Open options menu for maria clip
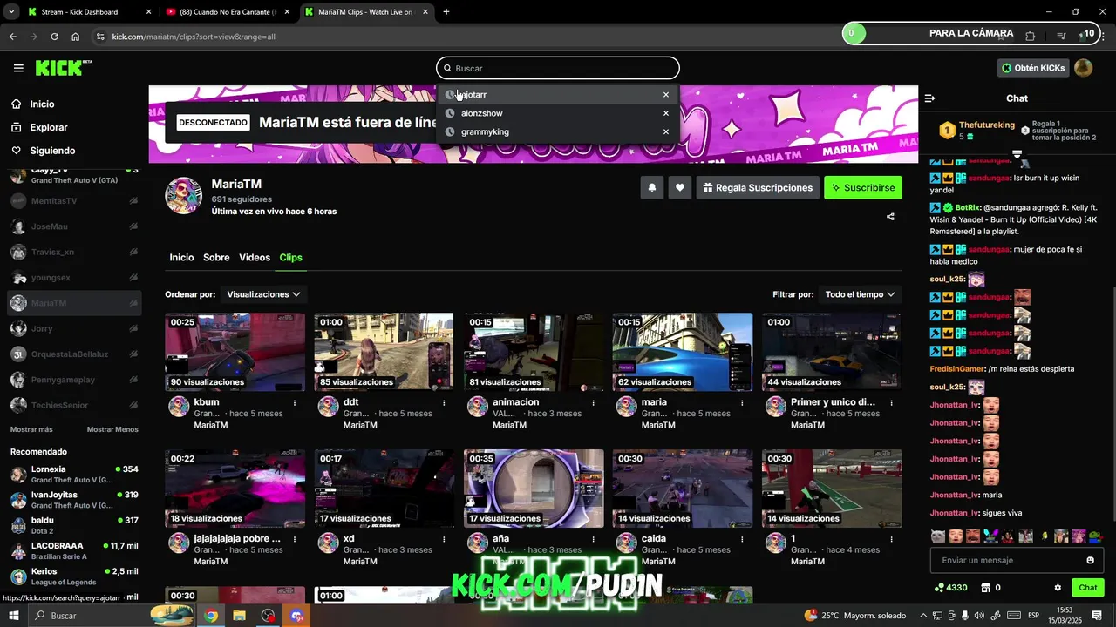The image size is (1116, 627). coord(742,402)
